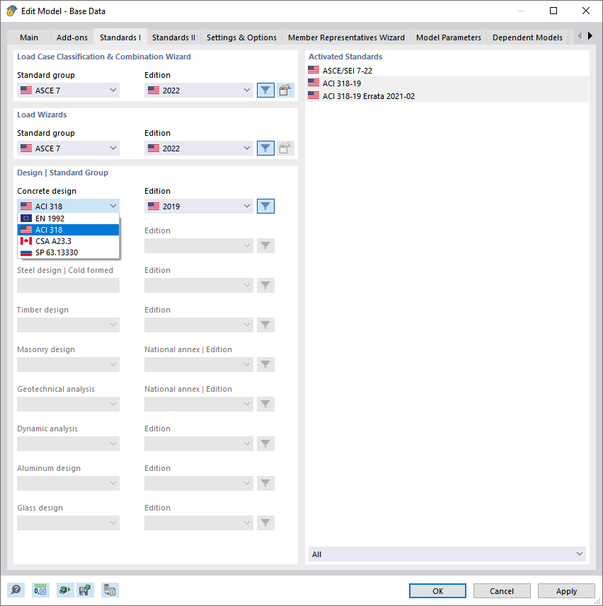
Task: Open the Aluminum design dropdown
Action: click(x=68, y=483)
